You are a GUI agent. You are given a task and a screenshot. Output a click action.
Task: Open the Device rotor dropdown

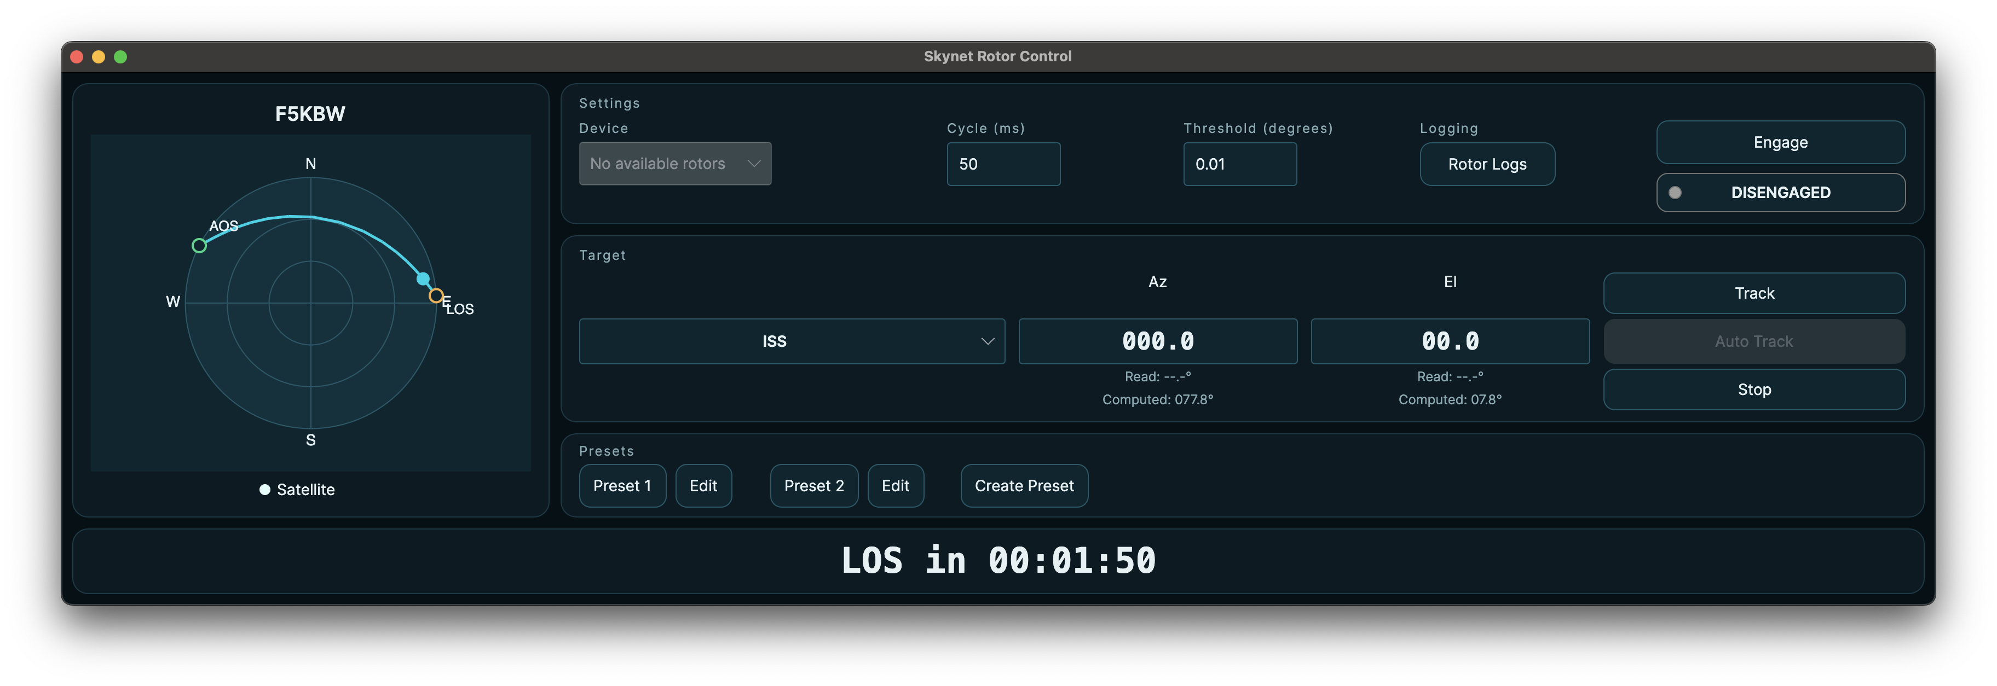(x=674, y=164)
